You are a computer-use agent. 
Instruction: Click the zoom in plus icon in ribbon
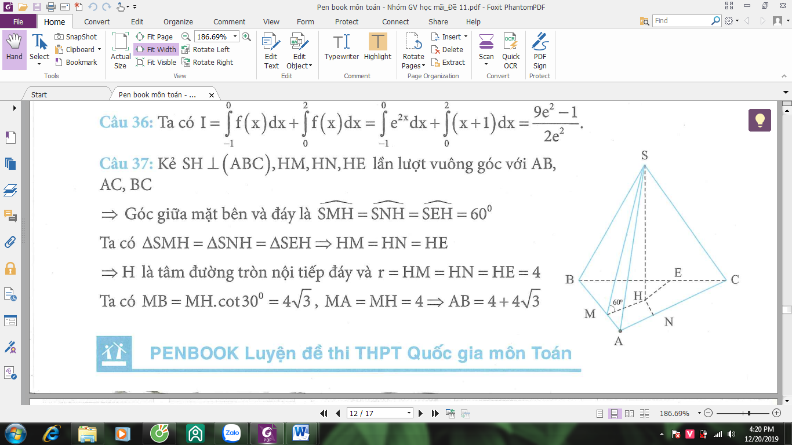point(246,37)
